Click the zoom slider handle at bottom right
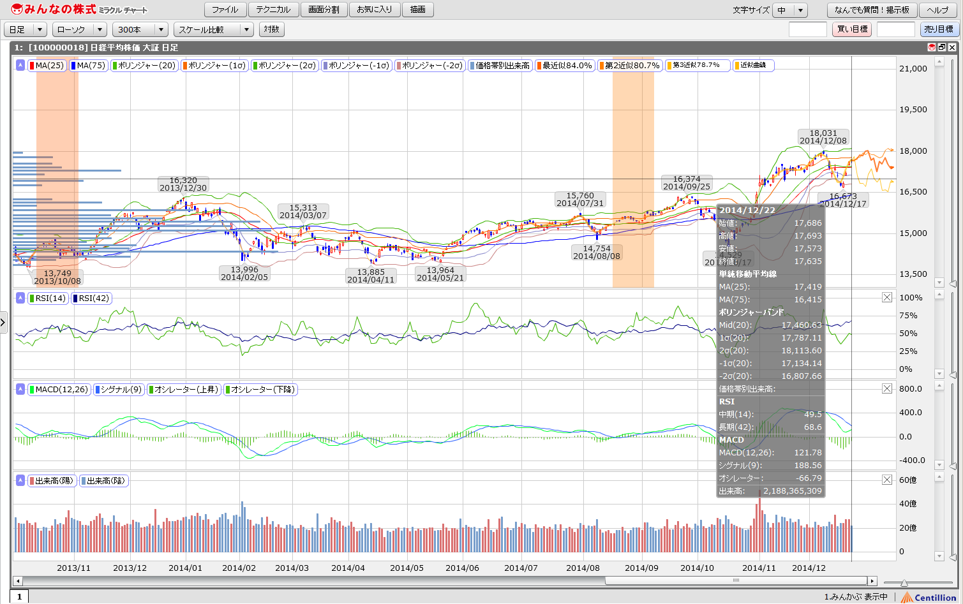Viewport: 963px width, 604px height. (x=904, y=582)
